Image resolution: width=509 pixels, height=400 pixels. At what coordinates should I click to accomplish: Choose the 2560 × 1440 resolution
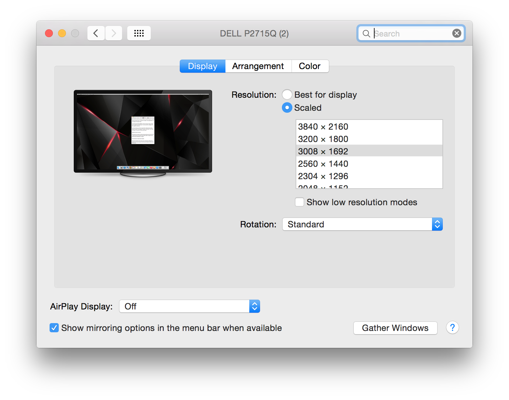pos(369,164)
